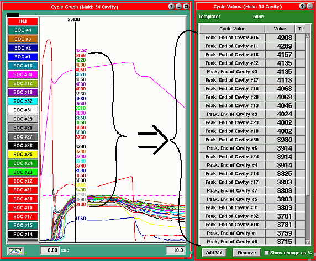Click the graph curve icon button
This screenshot has width=316, height=261.
pyautogui.click(x=15, y=251)
